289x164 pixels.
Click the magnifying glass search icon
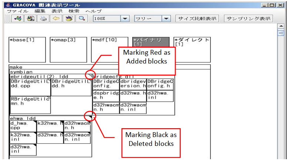coord(80,18)
